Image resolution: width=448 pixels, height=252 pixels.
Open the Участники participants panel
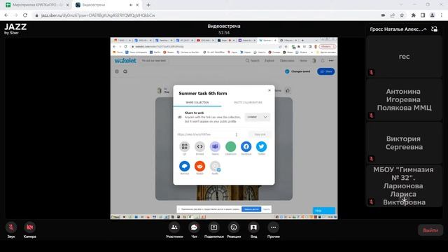(174, 227)
